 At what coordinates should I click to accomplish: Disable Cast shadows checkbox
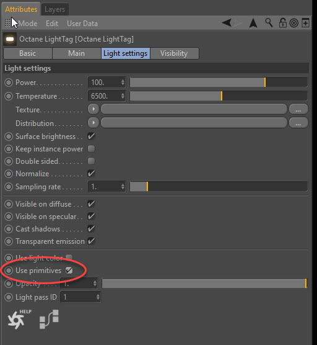(91, 228)
